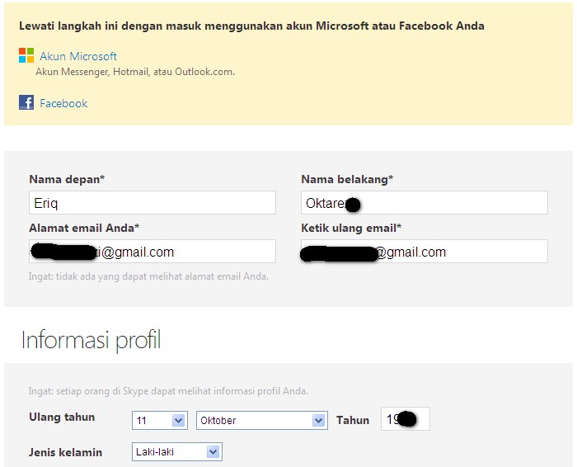The width and height of the screenshot is (577, 467).
Task: Click the Lewati langkah ini heading text
Action: click(x=251, y=26)
